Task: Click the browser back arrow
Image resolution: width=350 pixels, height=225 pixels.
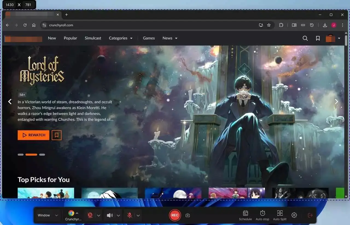Action: pos(7,25)
